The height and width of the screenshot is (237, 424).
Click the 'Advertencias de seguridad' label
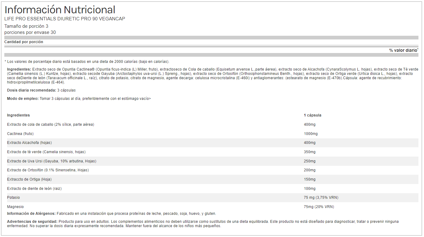click(32, 222)
